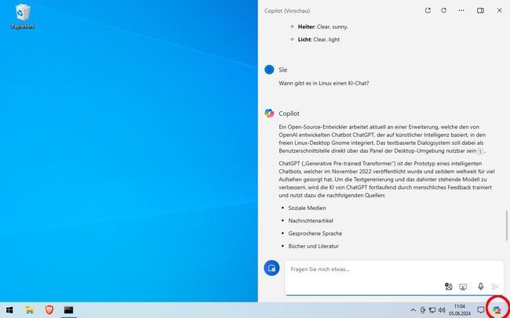Open the volume control in the tray
Viewport: 510px width, 318px height.
tap(442, 310)
